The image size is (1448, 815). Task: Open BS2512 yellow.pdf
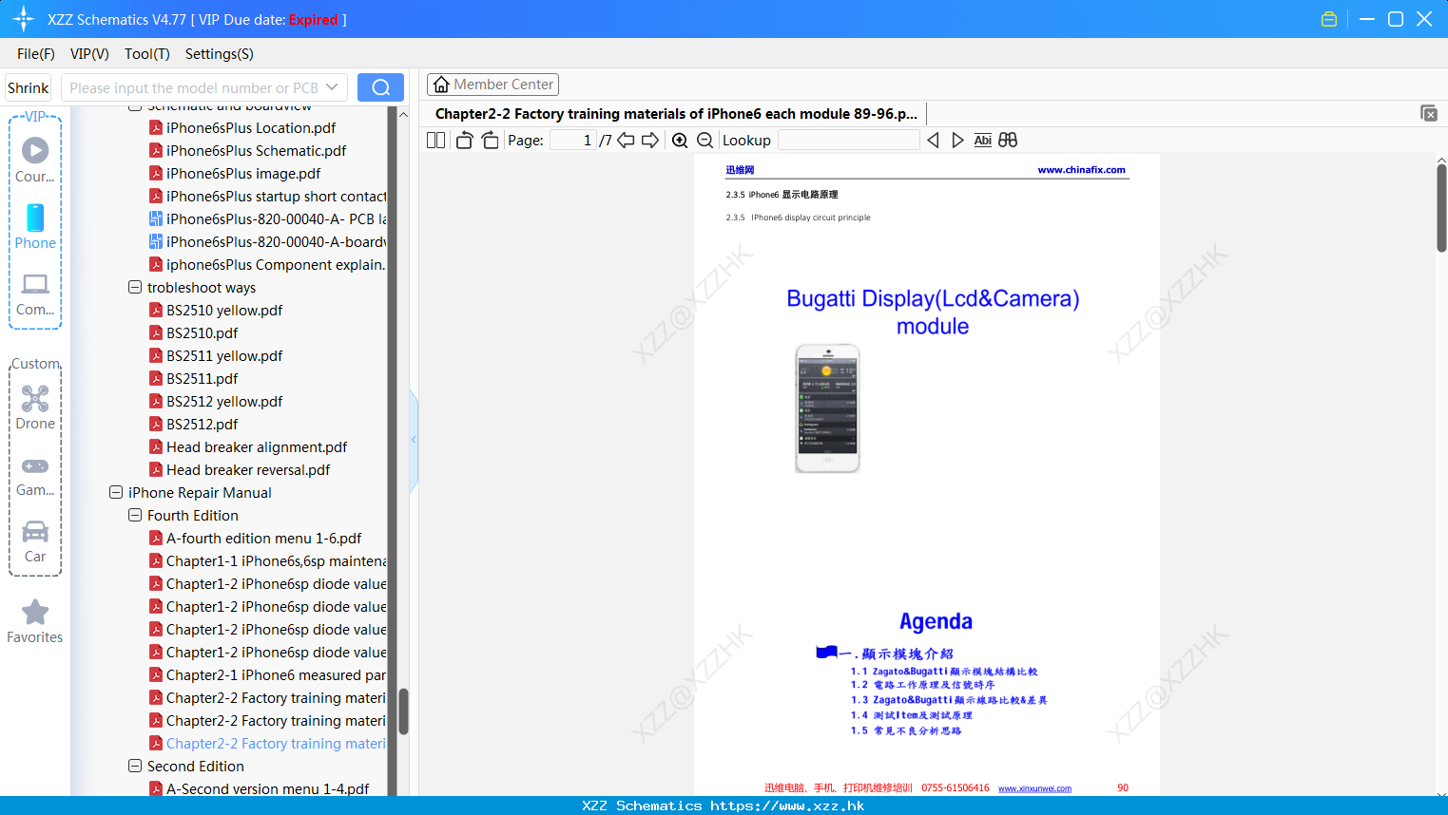(x=224, y=401)
